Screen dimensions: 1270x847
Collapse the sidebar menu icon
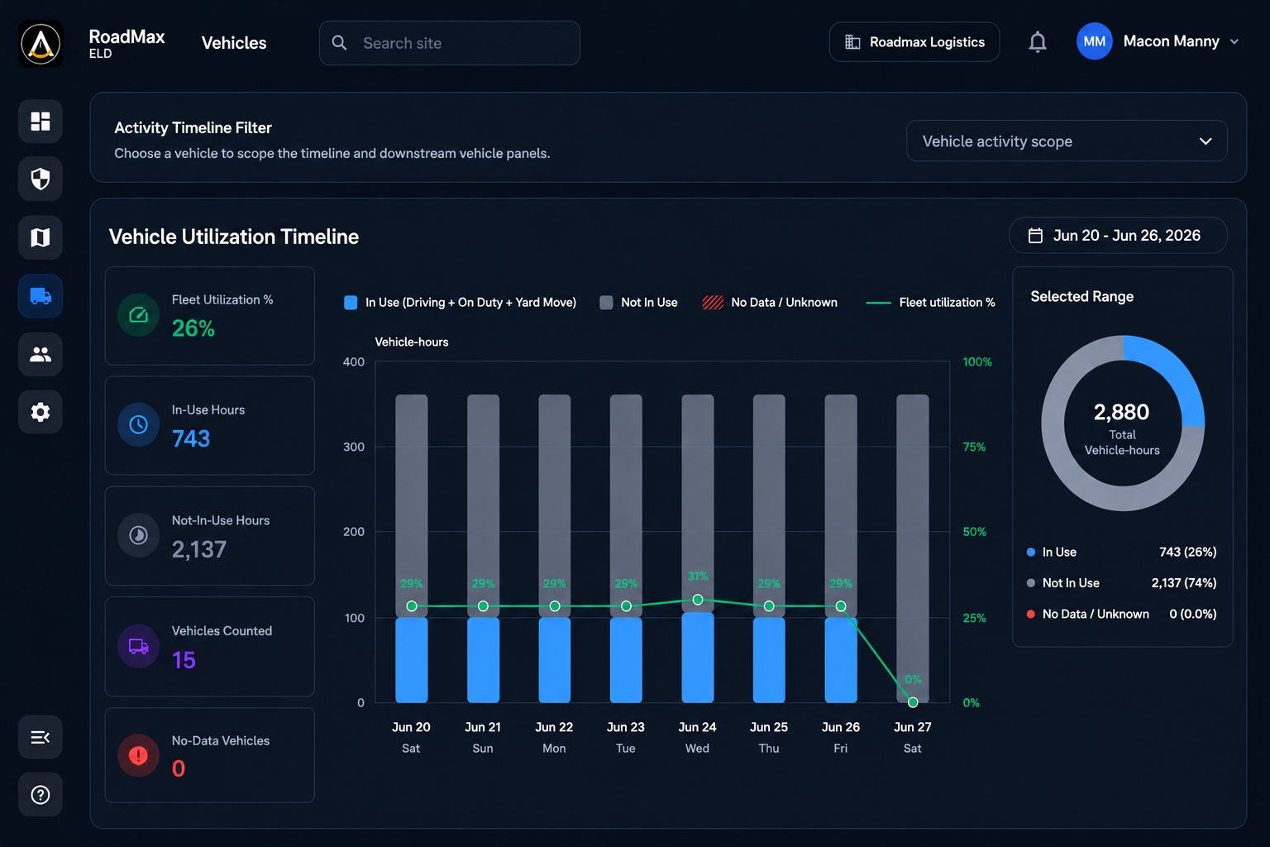pos(41,737)
